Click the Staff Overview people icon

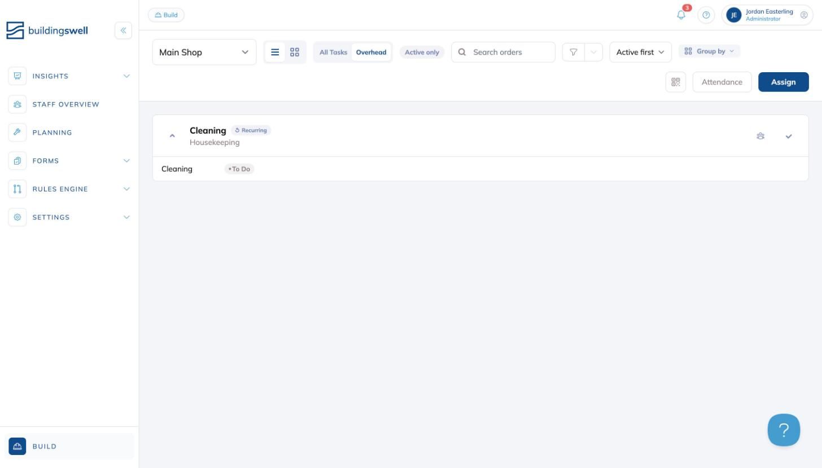point(18,104)
